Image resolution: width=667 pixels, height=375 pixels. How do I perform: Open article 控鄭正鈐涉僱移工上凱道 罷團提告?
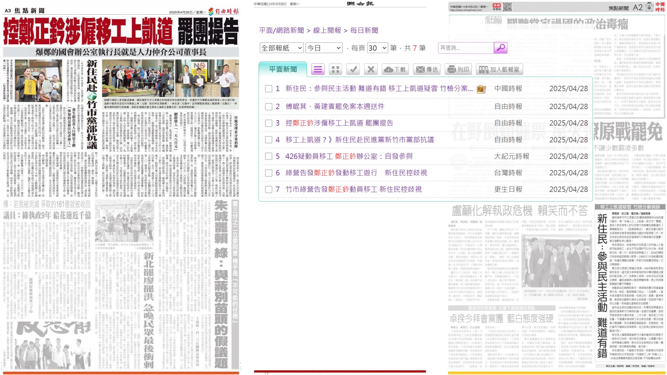(339, 123)
